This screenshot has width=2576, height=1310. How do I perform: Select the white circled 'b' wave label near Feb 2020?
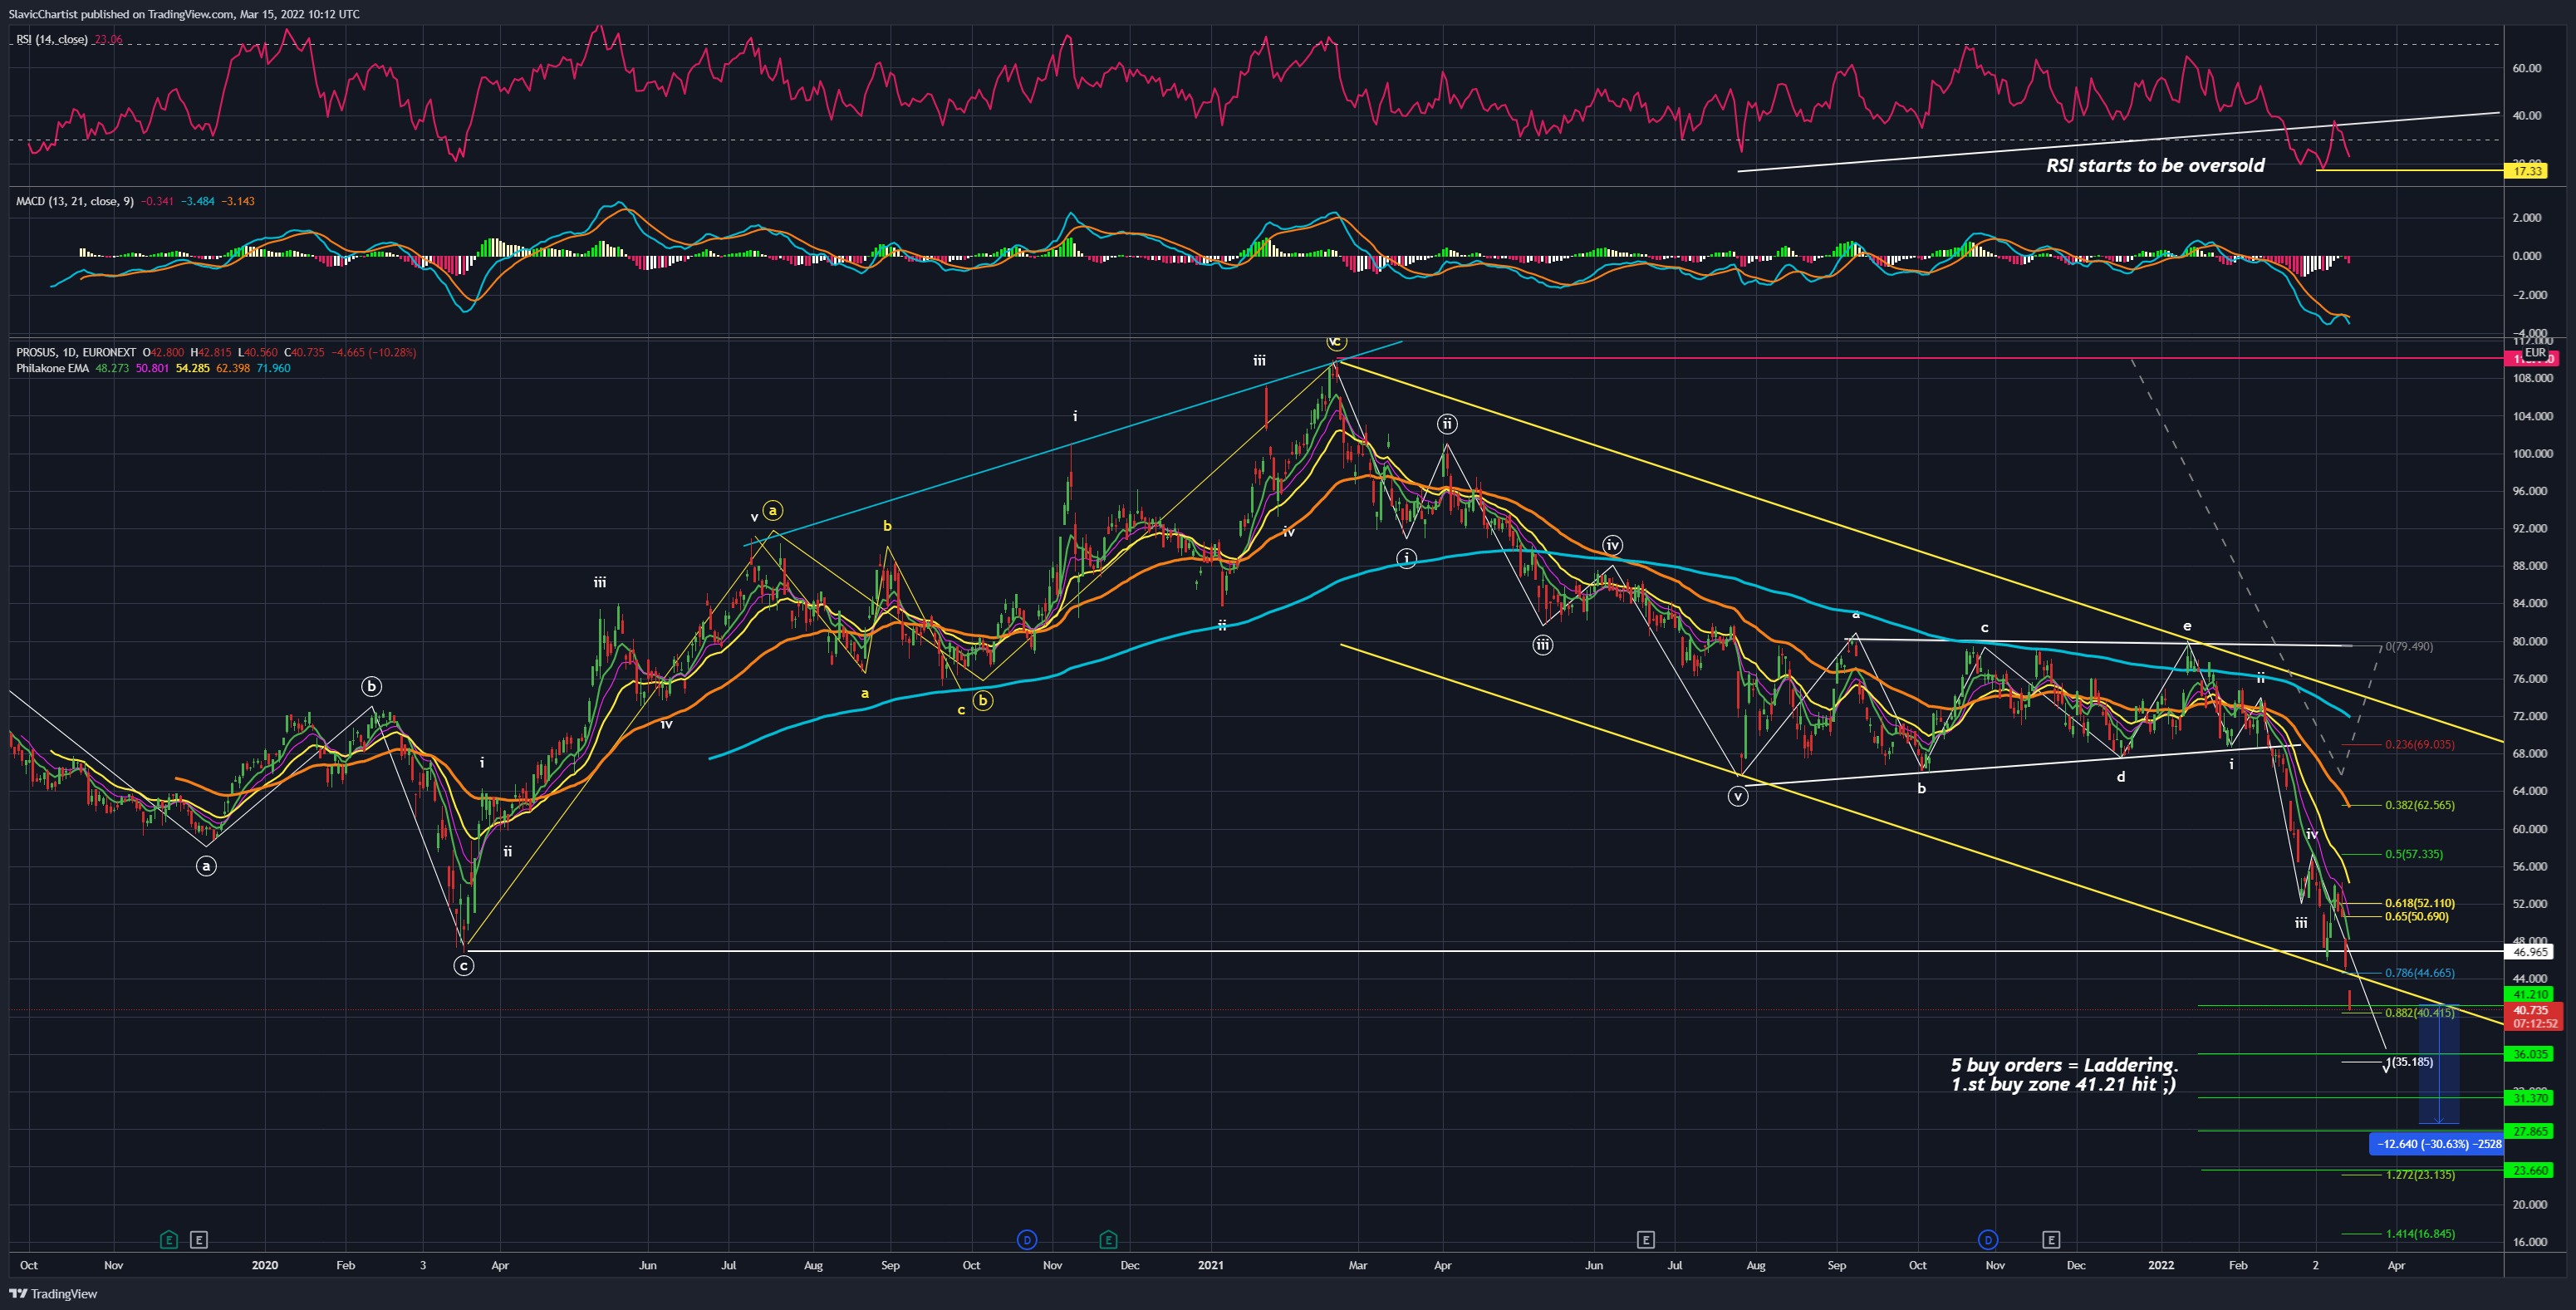click(371, 686)
